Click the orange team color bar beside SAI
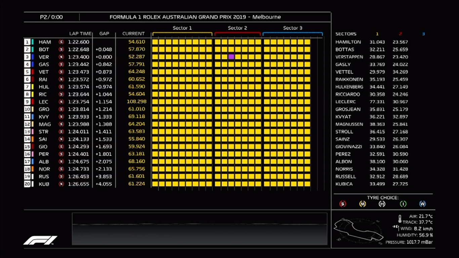459x258 pixels. pos(32,139)
